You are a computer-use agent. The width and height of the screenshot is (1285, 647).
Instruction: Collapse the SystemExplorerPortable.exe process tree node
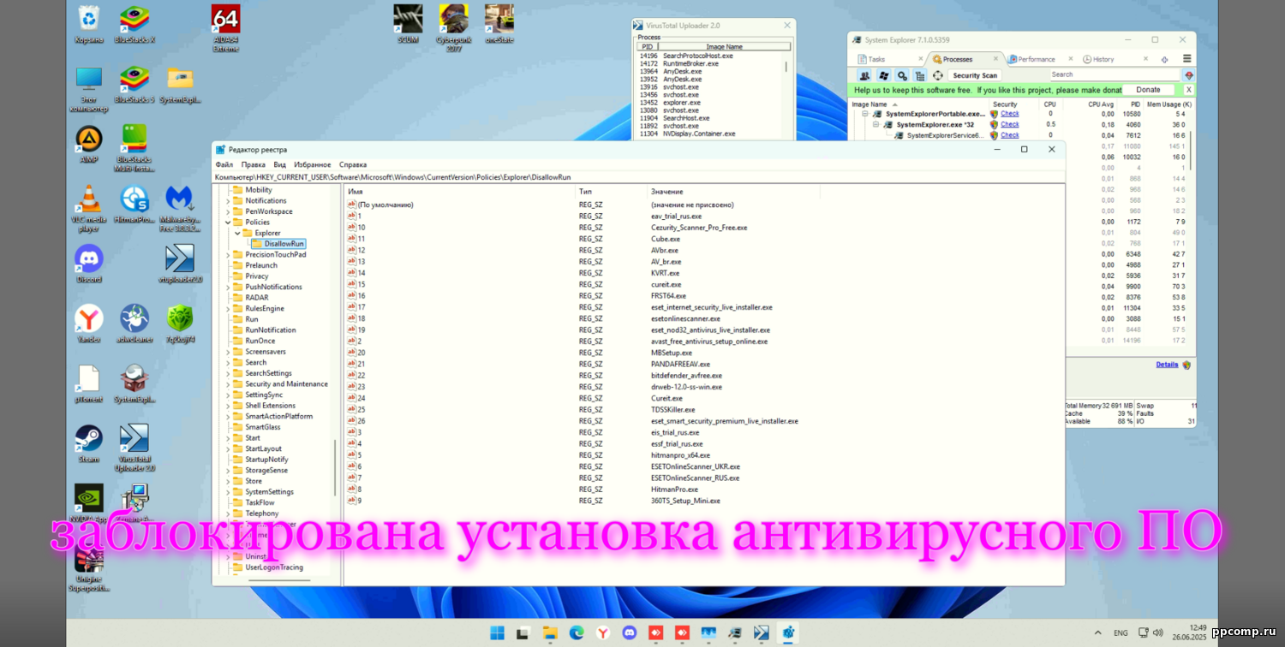(865, 114)
